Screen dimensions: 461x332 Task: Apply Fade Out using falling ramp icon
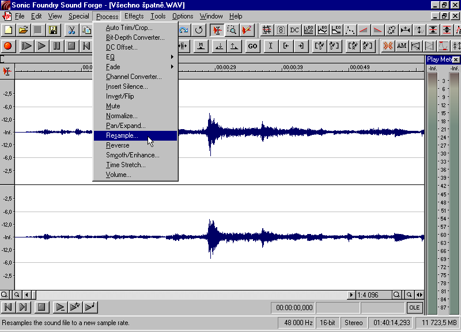click(377, 30)
